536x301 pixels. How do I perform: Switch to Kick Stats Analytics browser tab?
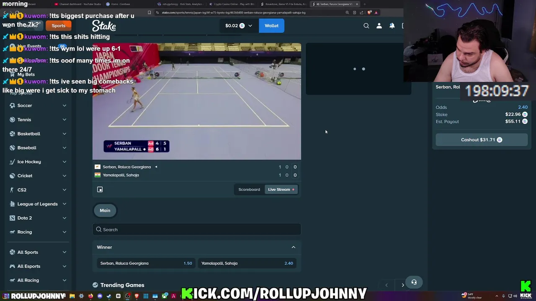(x=180, y=4)
